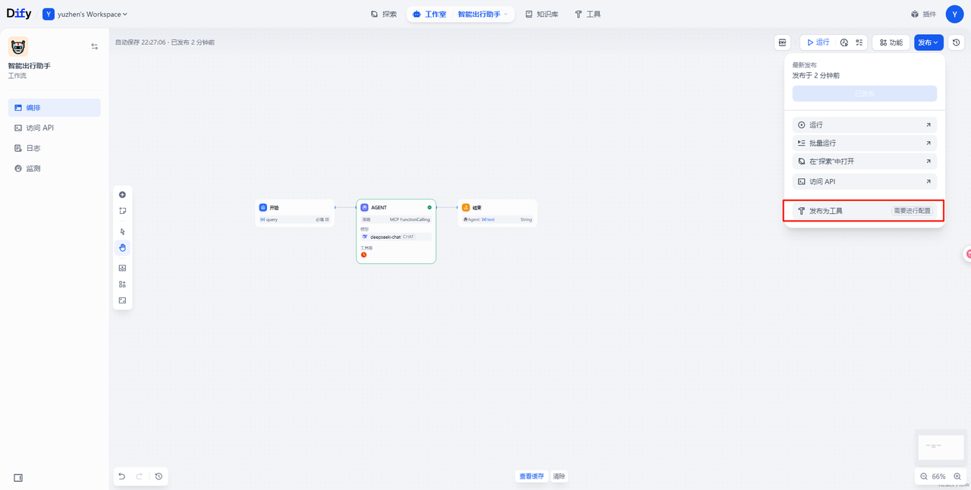Open version history clock icon

(957, 42)
